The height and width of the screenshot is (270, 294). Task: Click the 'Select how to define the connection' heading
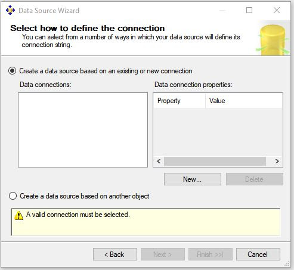click(x=88, y=28)
